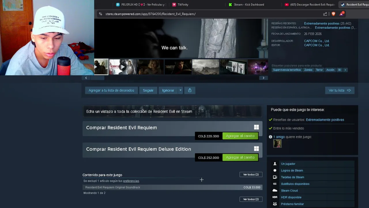Click the Ignorar button
Viewport: 369px width, 208px height.
click(x=168, y=90)
